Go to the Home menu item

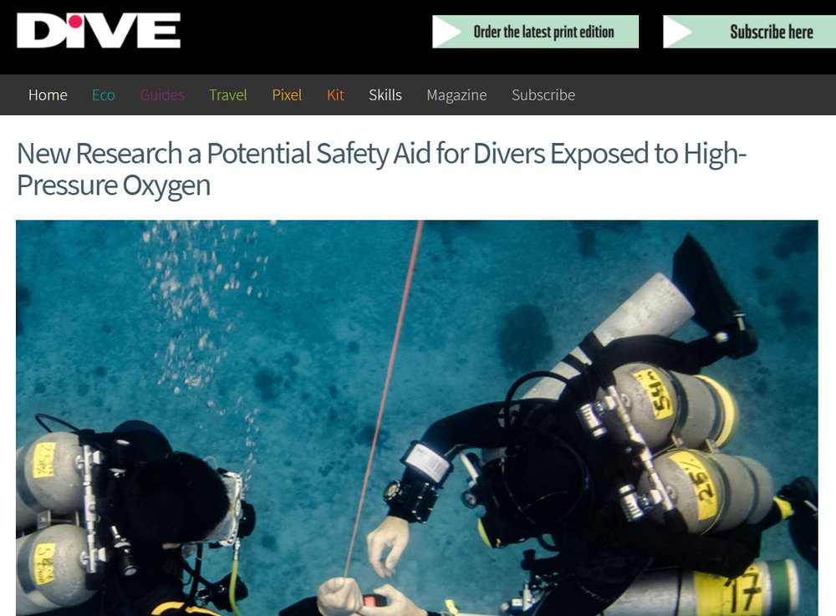[x=48, y=94]
